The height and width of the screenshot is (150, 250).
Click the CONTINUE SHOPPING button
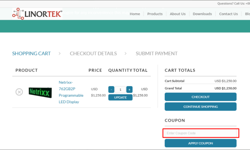(x=201, y=107)
